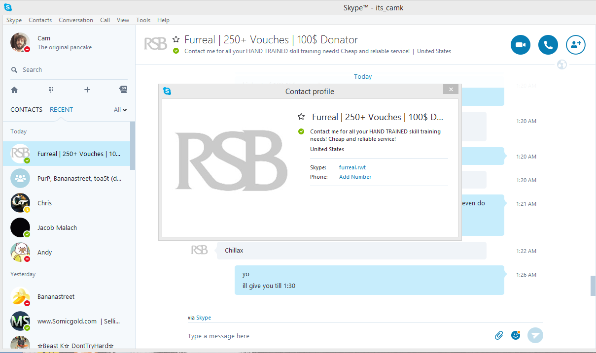The image size is (596, 353).
Task: Open the View menu
Action: coord(123,20)
